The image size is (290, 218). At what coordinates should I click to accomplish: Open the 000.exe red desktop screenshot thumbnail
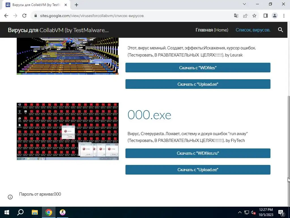pos(67,131)
